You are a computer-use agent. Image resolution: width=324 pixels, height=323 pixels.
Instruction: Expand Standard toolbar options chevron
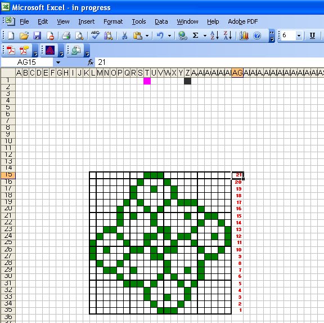click(x=272, y=36)
